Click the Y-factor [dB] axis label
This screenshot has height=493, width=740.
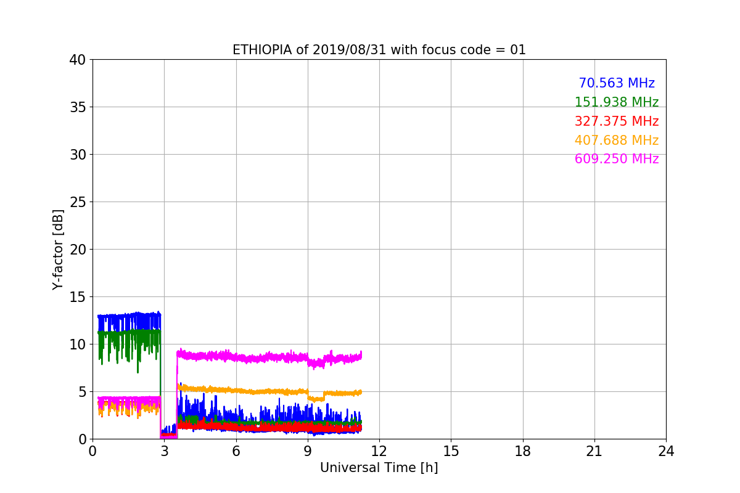coord(58,249)
